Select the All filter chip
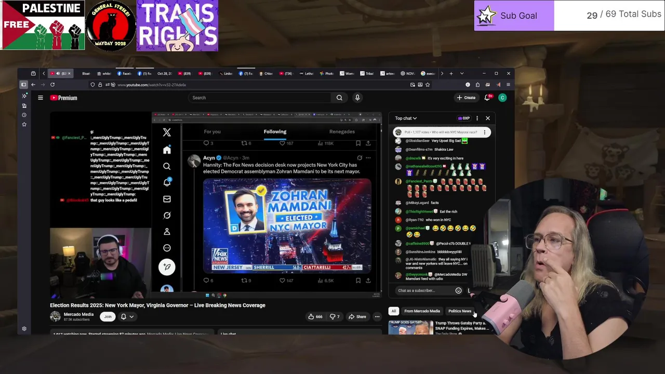 [394, 311]
